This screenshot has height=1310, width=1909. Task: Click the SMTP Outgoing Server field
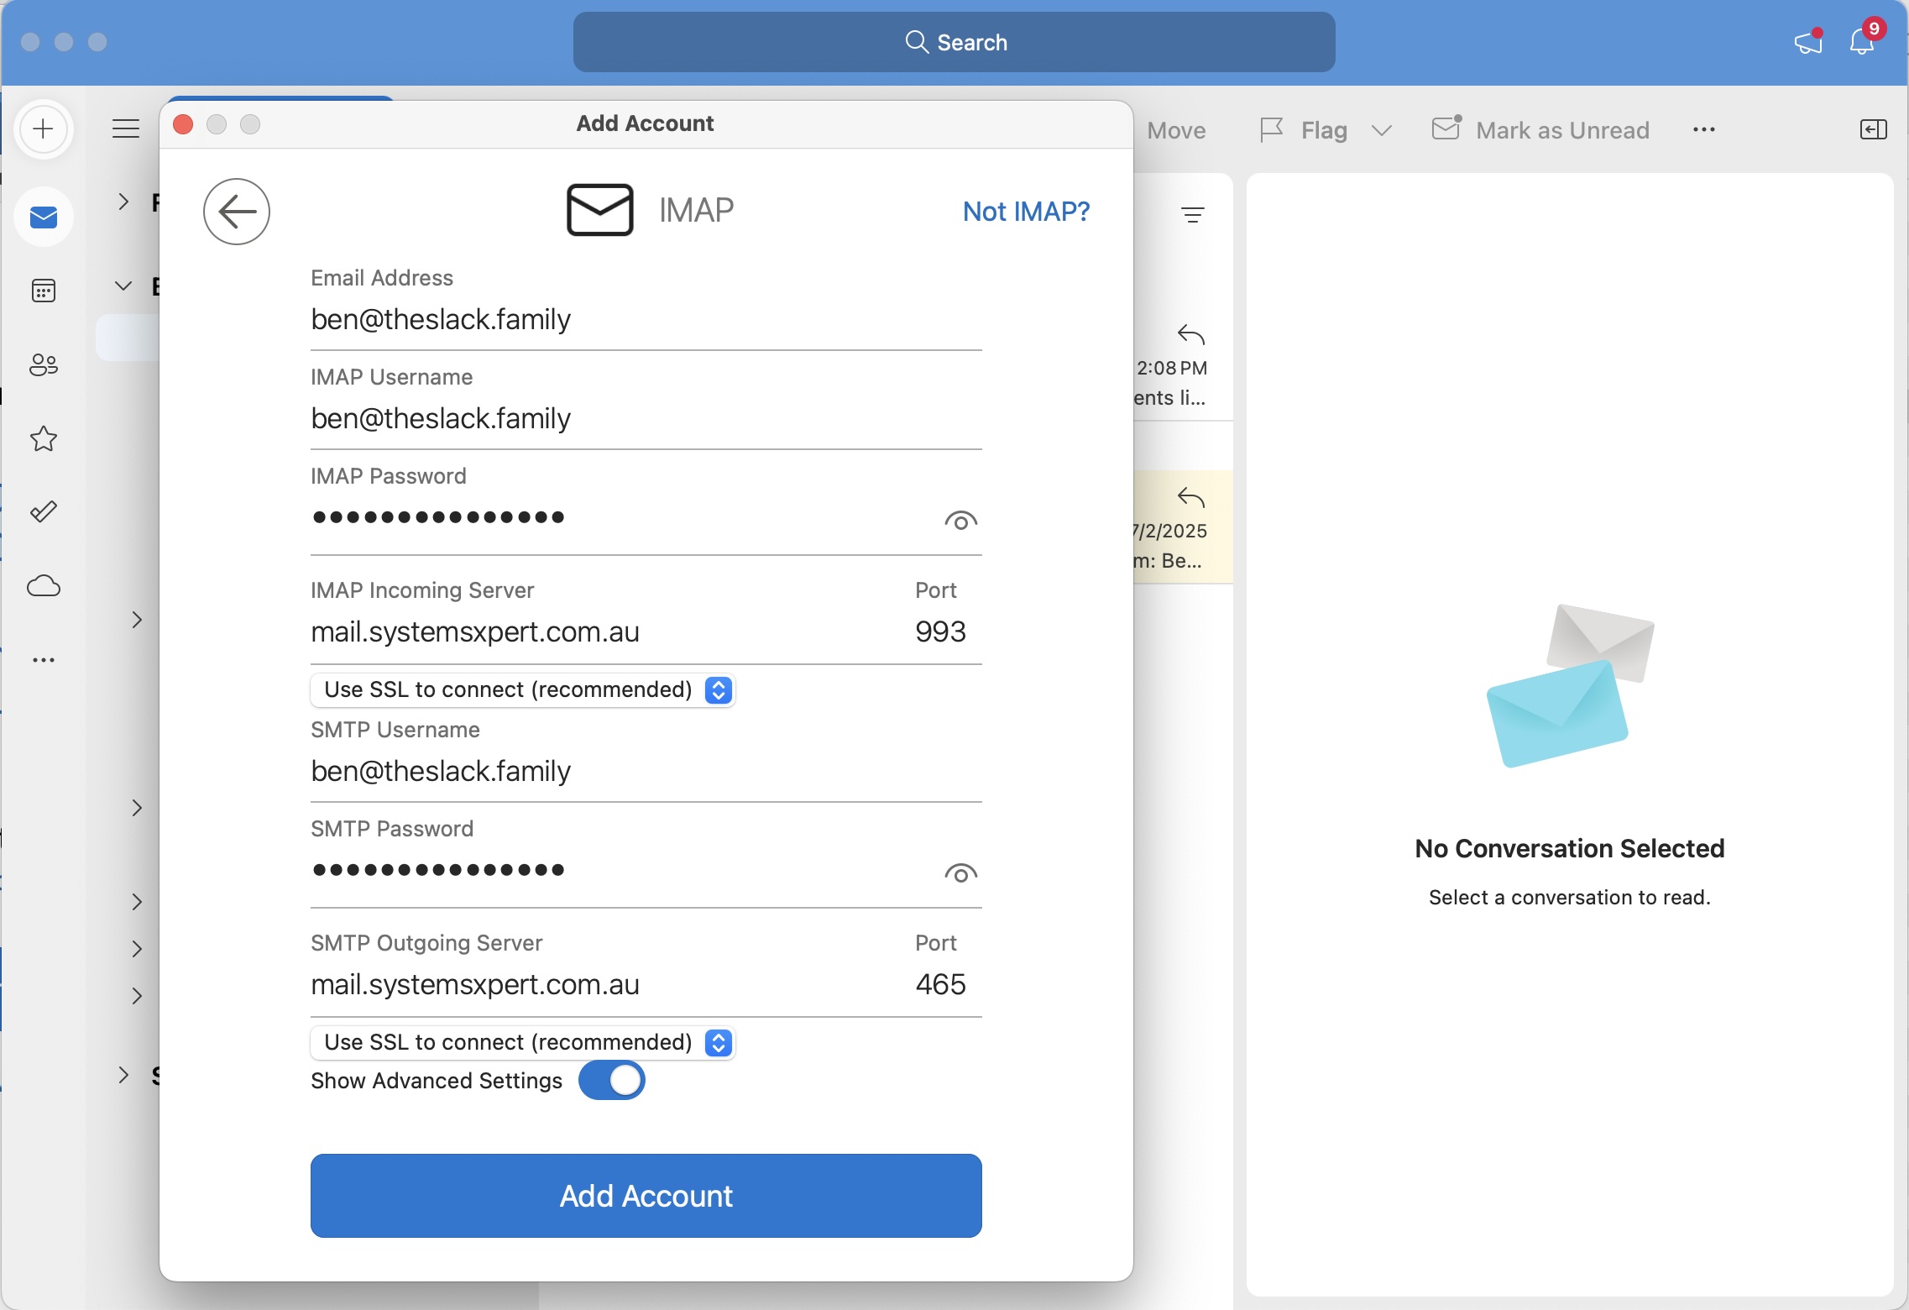(604, 984)
